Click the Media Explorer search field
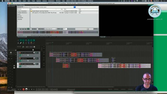 (87, 7)
